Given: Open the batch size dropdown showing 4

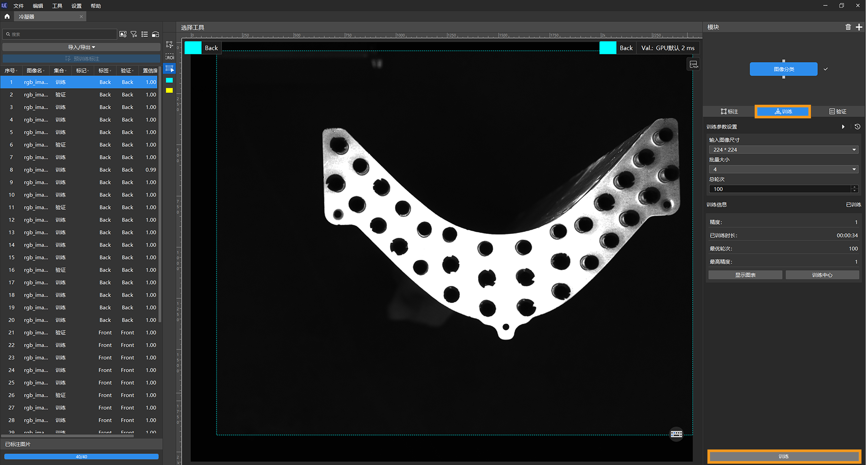Looking at the screenshot, I should pyautogui.click(x=783, y=169).
